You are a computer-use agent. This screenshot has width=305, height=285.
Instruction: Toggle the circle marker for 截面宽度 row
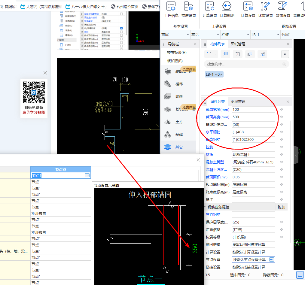(282, 109)
